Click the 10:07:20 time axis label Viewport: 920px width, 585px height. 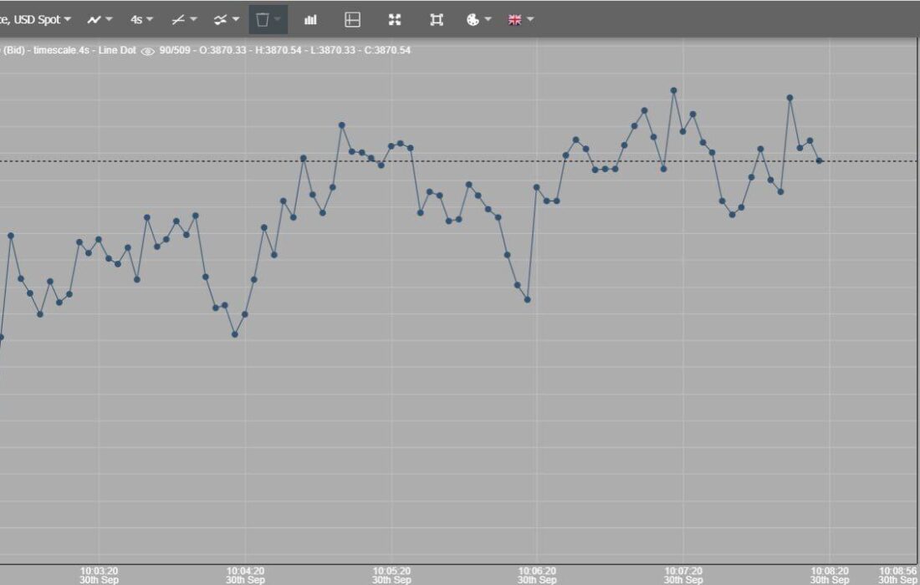click(683, 575)
